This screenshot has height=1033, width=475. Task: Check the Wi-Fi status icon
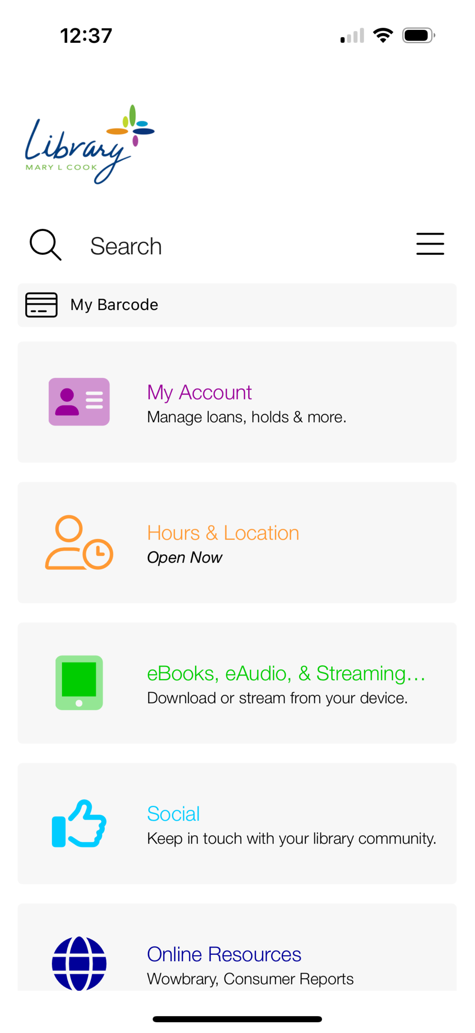click(x=383, y=35)
